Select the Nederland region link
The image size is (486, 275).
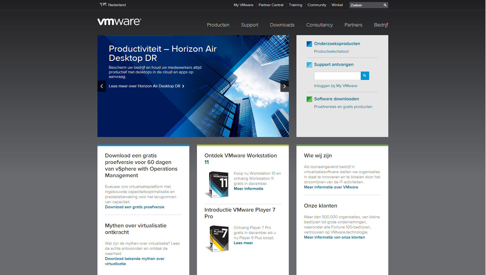tap(117, 5)
